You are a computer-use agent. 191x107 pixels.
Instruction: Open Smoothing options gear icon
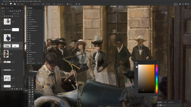(x=68, y=4)
